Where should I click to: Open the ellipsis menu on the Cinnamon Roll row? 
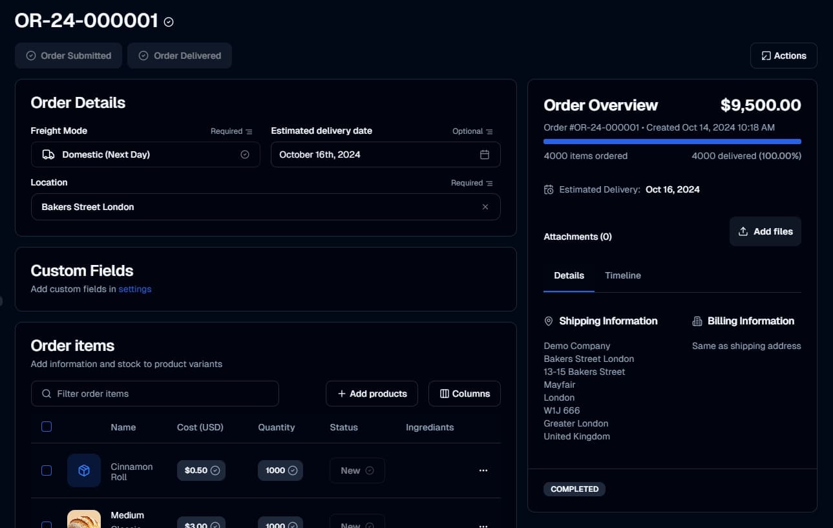click(x=483, y=470)
